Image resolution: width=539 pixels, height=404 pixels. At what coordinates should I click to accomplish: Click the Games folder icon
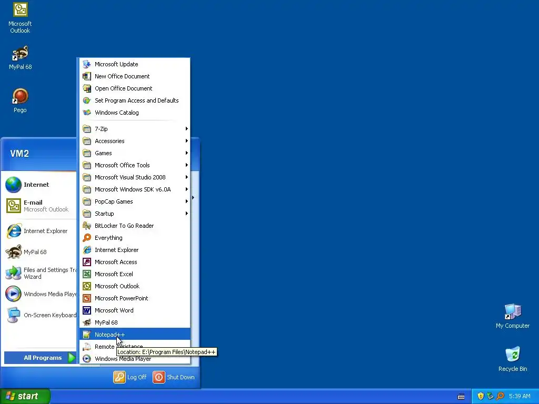pyautogui.click(x=87, y=153)
